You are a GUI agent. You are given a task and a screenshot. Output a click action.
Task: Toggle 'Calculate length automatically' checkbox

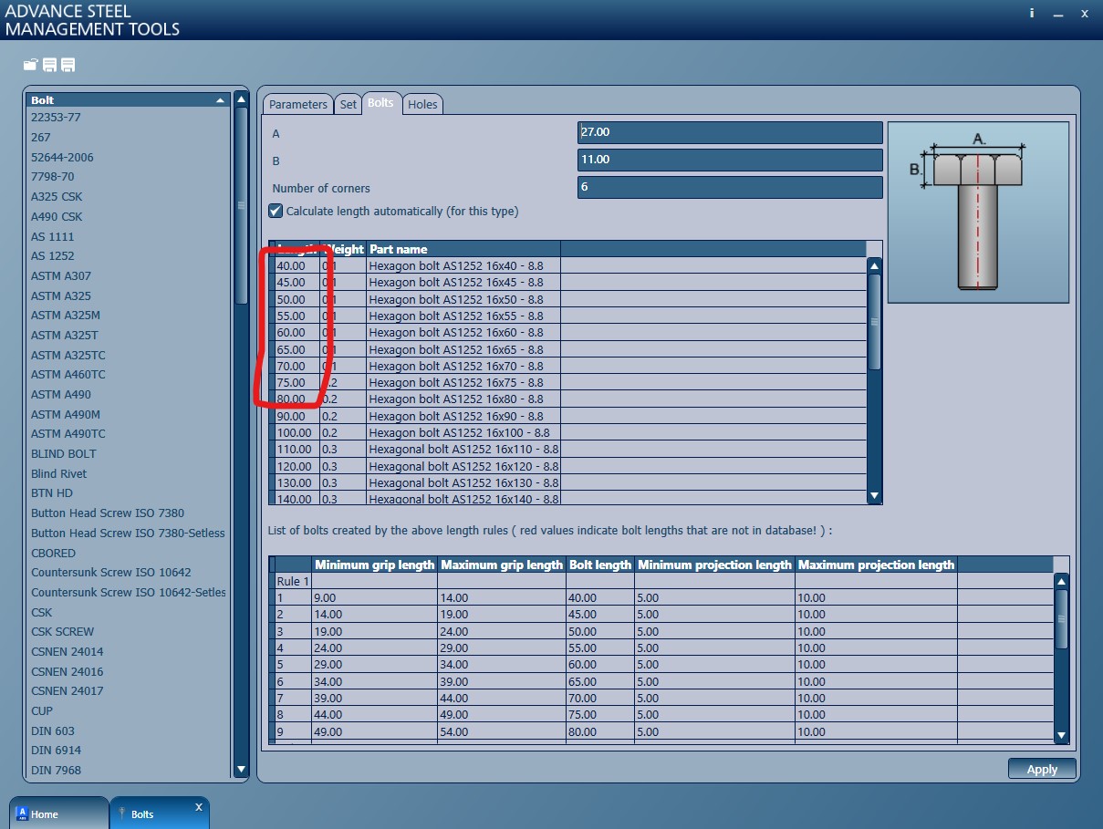click(276, 211)
